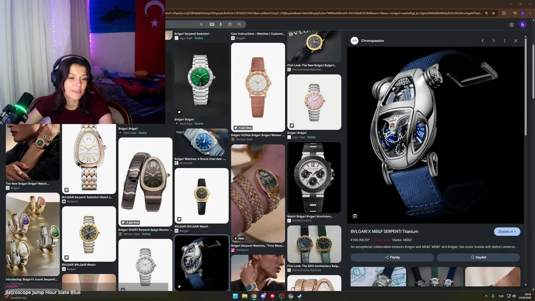Open Google Lens search by image

coord(230,24)
